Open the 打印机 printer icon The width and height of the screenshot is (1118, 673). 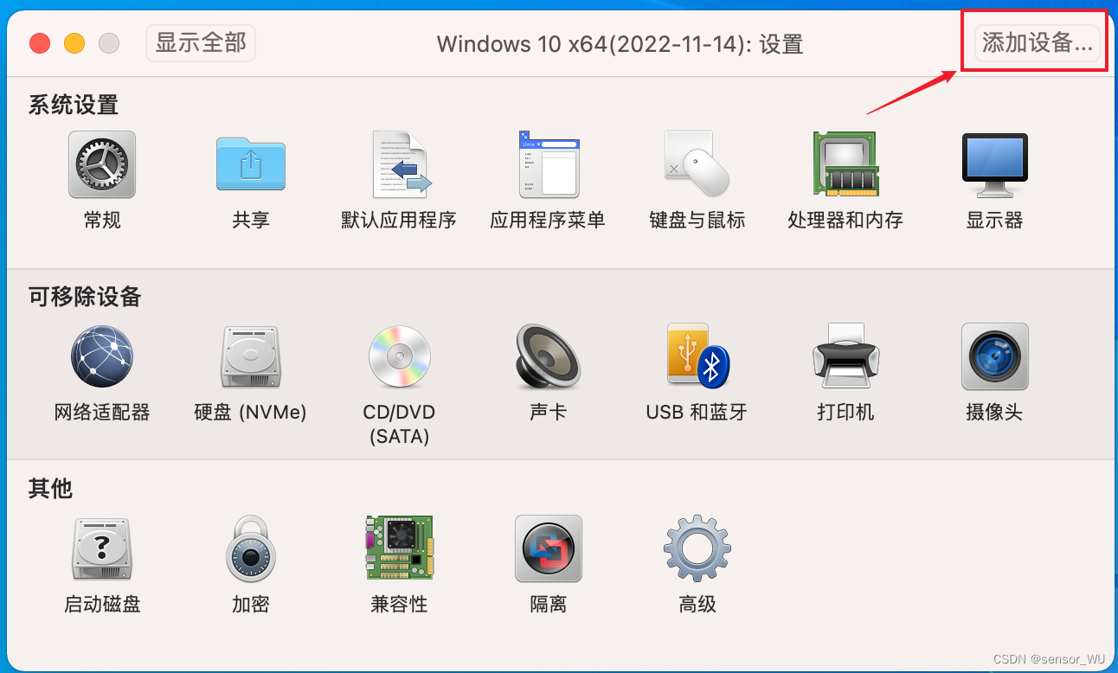(845, 356)
